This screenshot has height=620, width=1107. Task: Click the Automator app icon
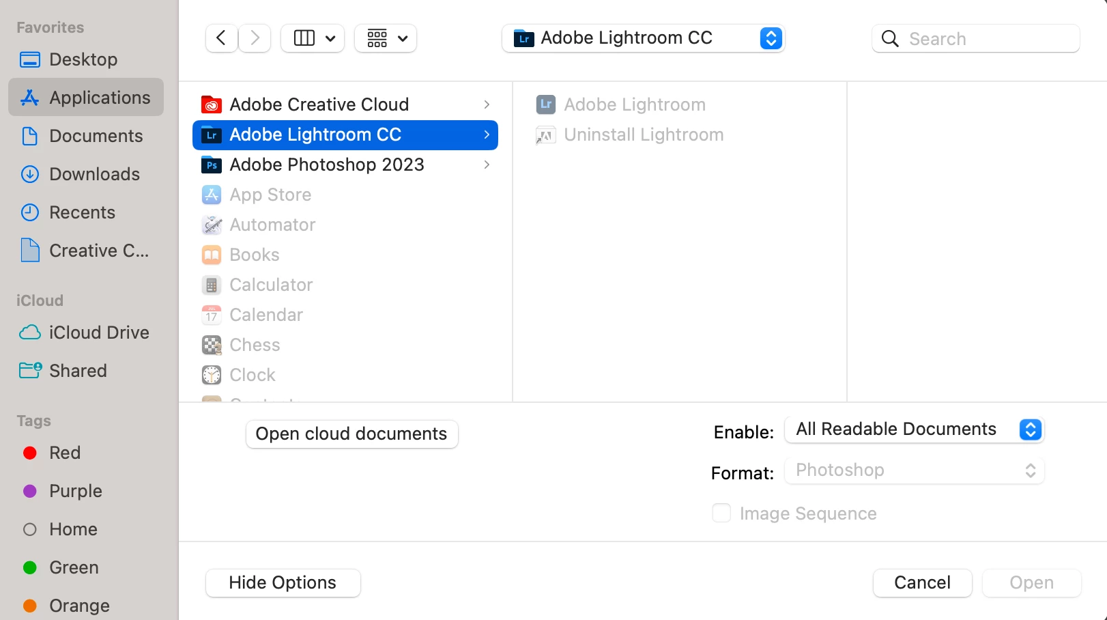coord(212,225)
